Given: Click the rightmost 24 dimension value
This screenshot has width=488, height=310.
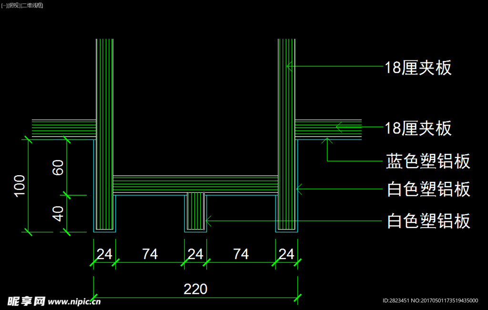Looking at the screenshot, I should tap(286, 254).
